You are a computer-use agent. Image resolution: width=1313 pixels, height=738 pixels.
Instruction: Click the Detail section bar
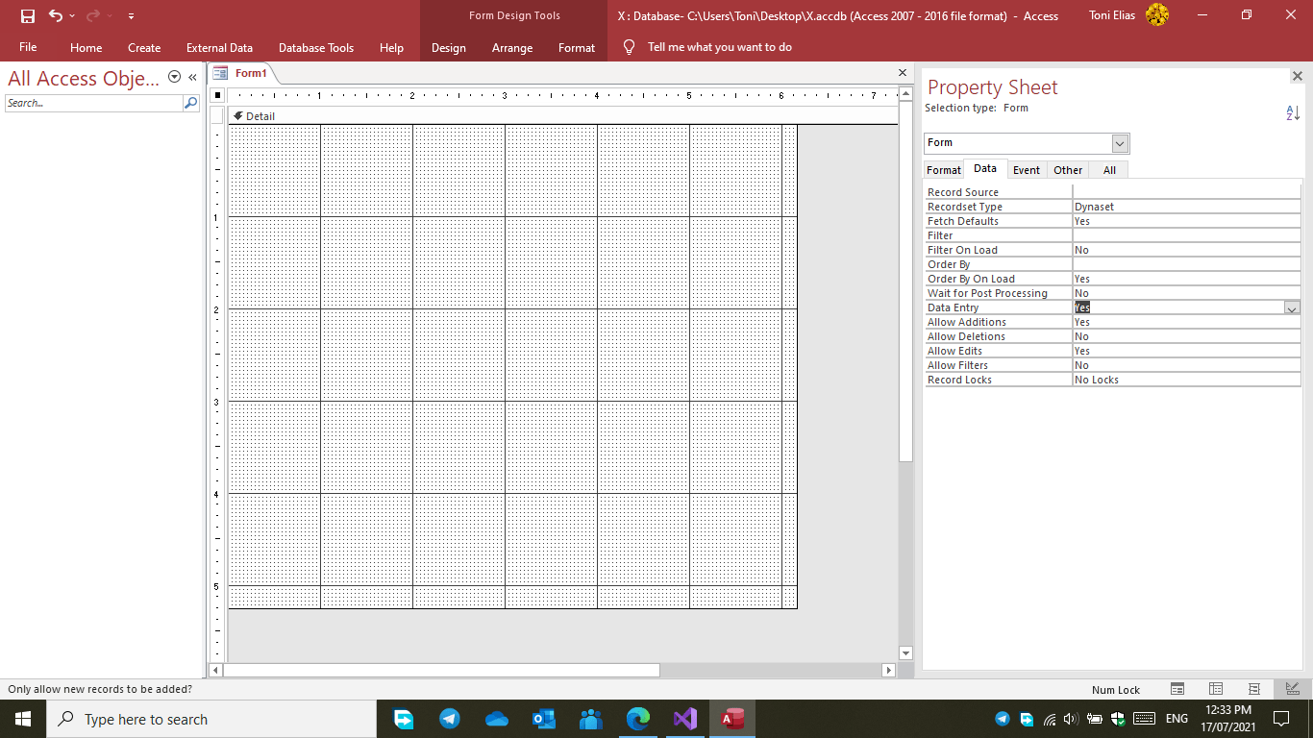coord(563,116)
